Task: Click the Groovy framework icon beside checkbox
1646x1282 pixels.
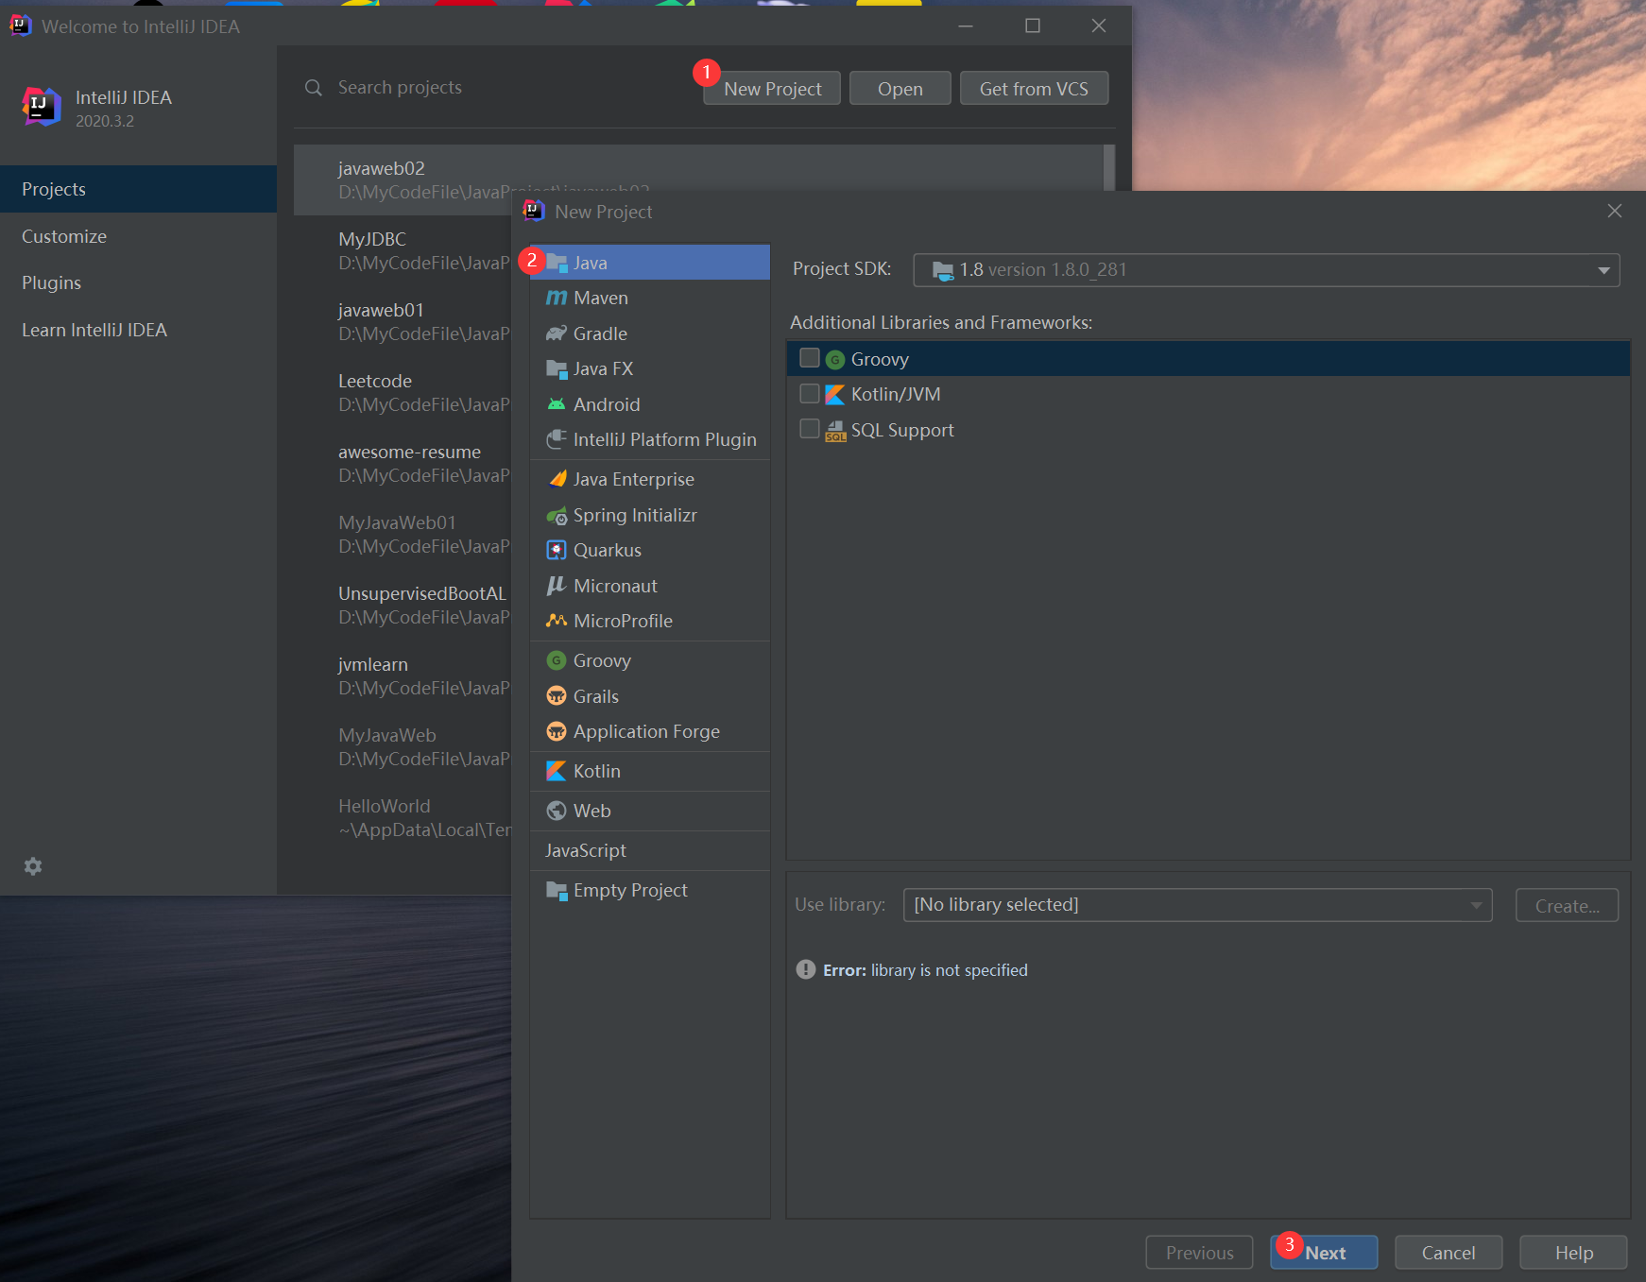Action: 835,360
